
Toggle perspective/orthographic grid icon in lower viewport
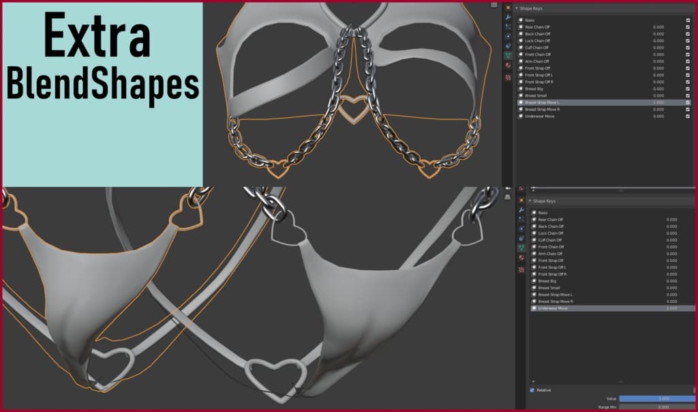(507, 196)
